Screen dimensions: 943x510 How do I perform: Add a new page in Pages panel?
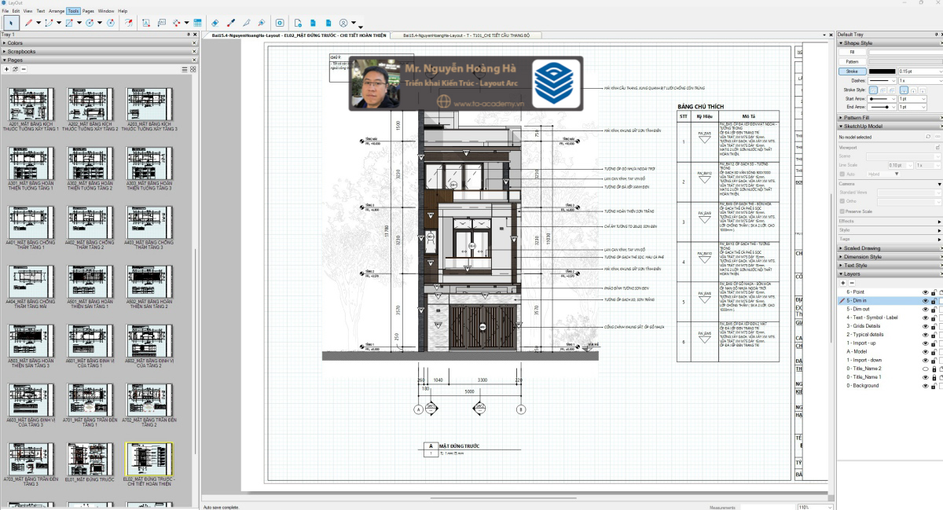click(x=6, y=69)
